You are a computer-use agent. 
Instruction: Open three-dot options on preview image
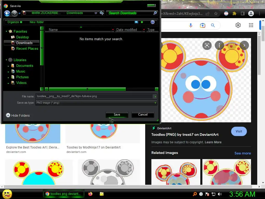(219, 45)
